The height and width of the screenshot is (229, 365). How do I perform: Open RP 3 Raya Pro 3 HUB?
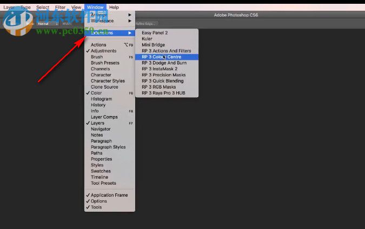pos(167,93)
